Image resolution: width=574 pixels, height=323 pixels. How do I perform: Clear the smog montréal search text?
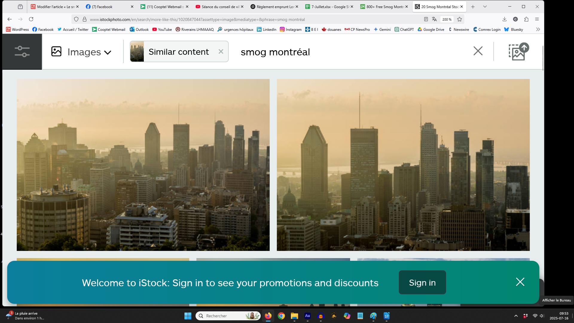click(478, 51)
